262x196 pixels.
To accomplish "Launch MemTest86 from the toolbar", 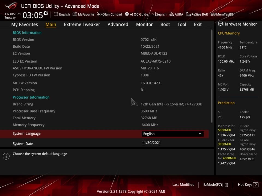I will click(222, 14).
